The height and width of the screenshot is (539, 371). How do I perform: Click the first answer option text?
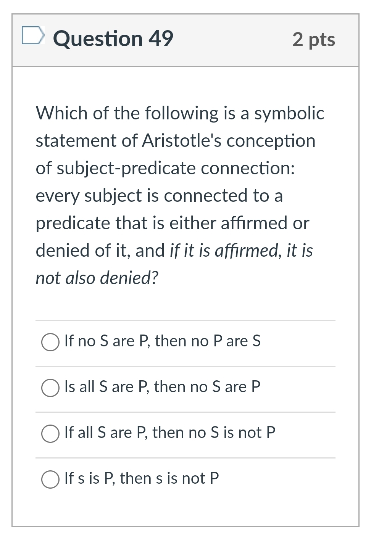[x=163, y=341]
